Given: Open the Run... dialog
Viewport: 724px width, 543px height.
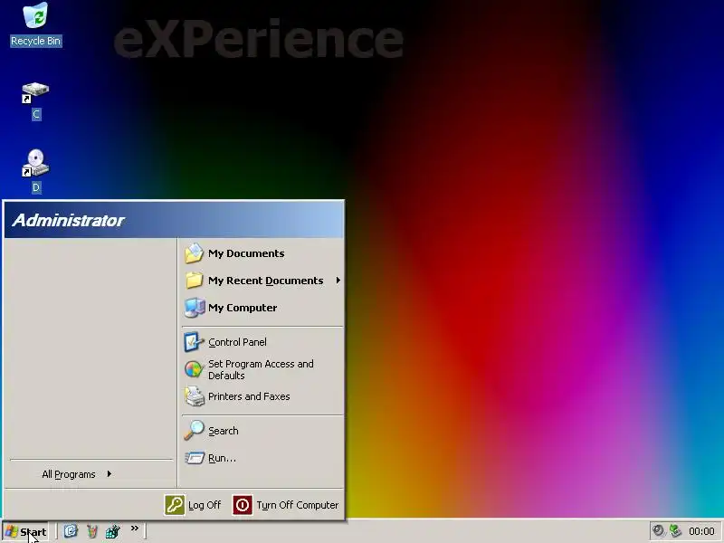Looking at the screenshot, I should (x=262, y=458).
